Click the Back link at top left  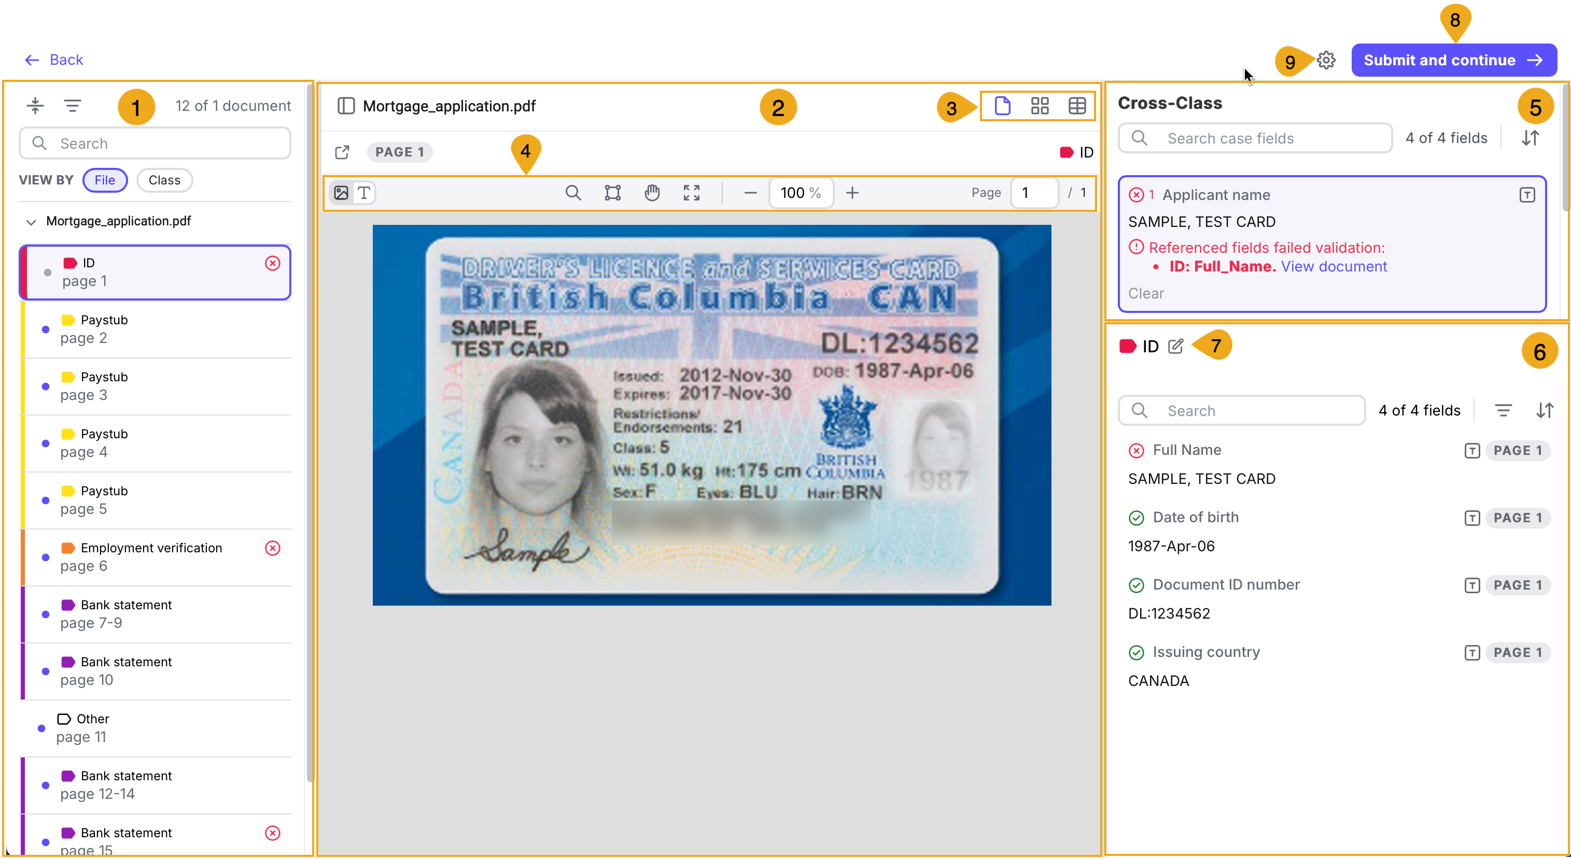point(55,59)
